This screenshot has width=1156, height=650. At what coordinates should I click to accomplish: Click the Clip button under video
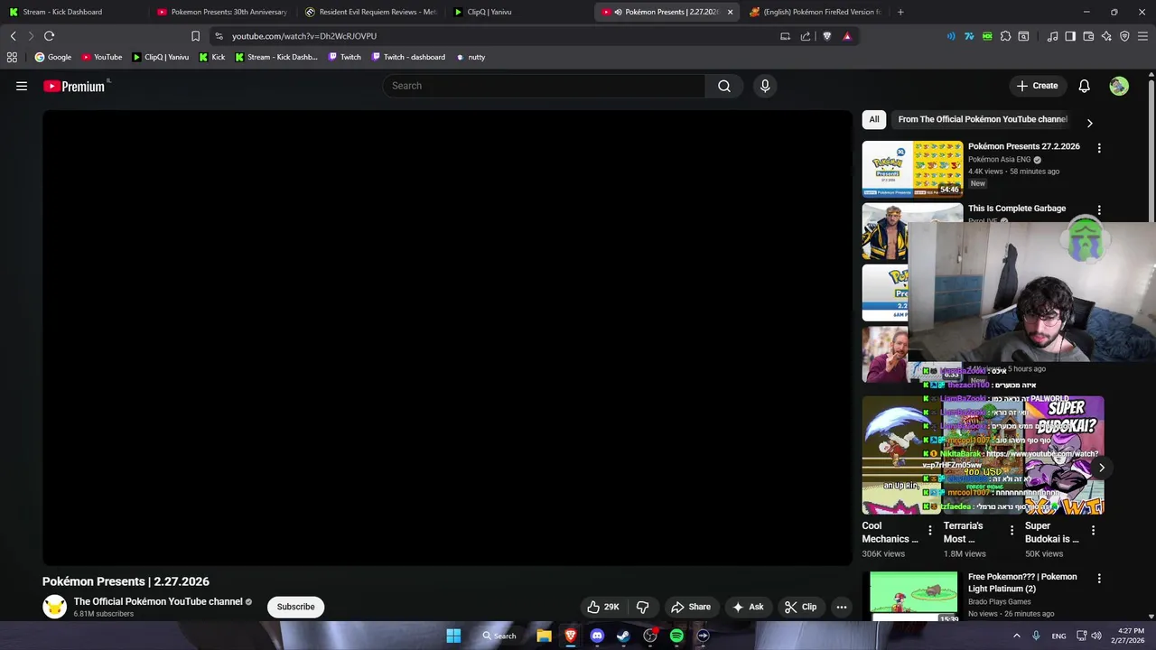click(800, 607)
